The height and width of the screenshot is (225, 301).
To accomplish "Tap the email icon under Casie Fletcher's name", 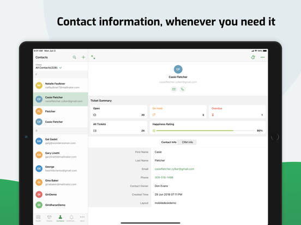I will 174,89.
